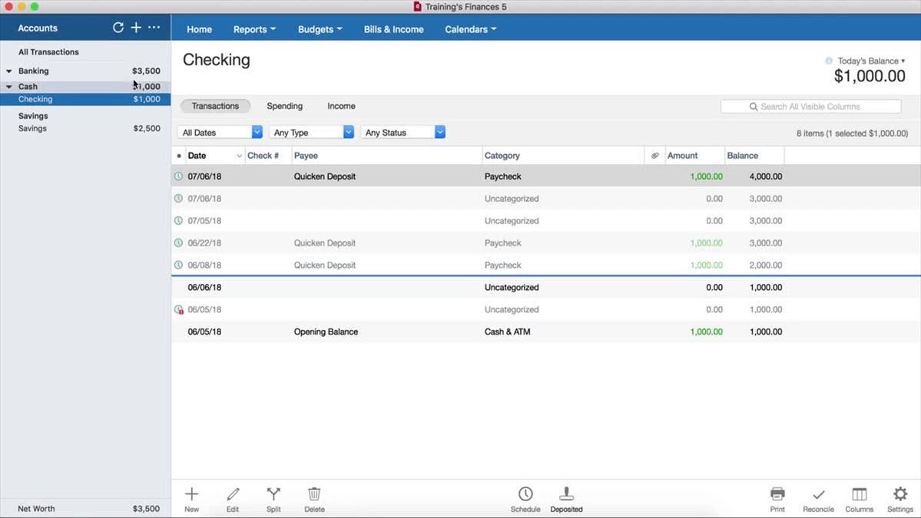
Task: Click the New transaction plus icon
Action: click(x=191, y=494)
